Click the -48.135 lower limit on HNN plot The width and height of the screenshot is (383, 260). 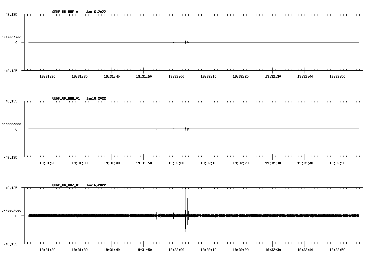point(10,158)
